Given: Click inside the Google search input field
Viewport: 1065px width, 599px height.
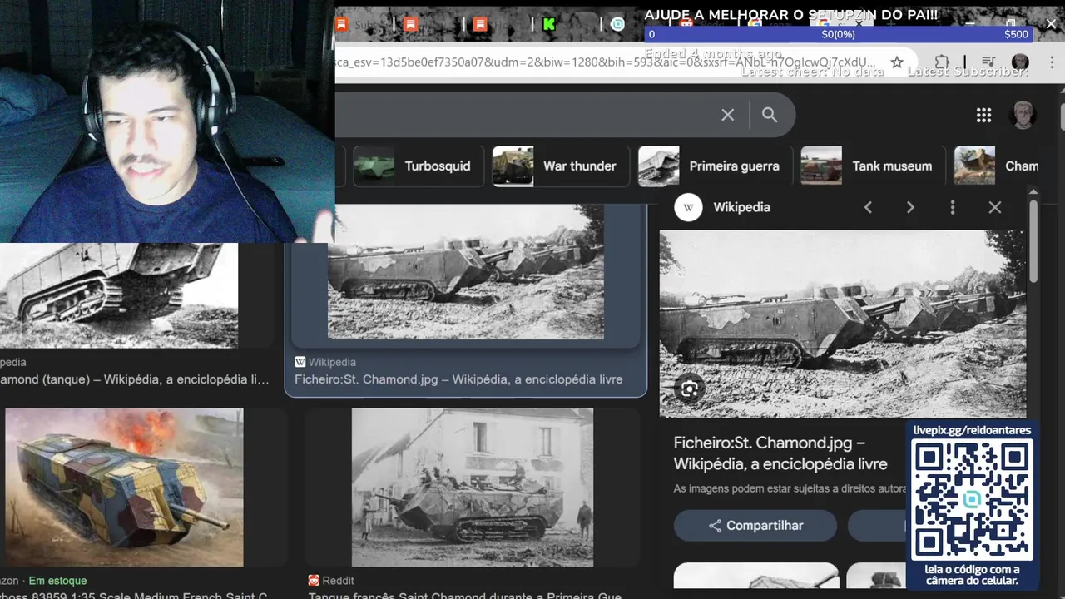Looking at the screenshot, I should pos(524,115).
